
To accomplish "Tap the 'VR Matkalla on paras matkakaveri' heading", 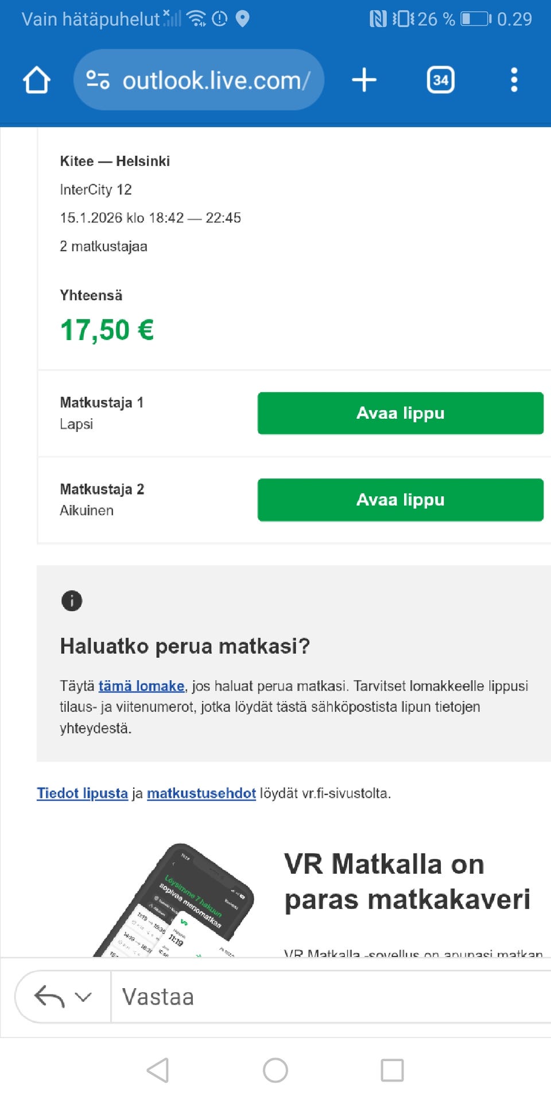I will coord(407,882).
